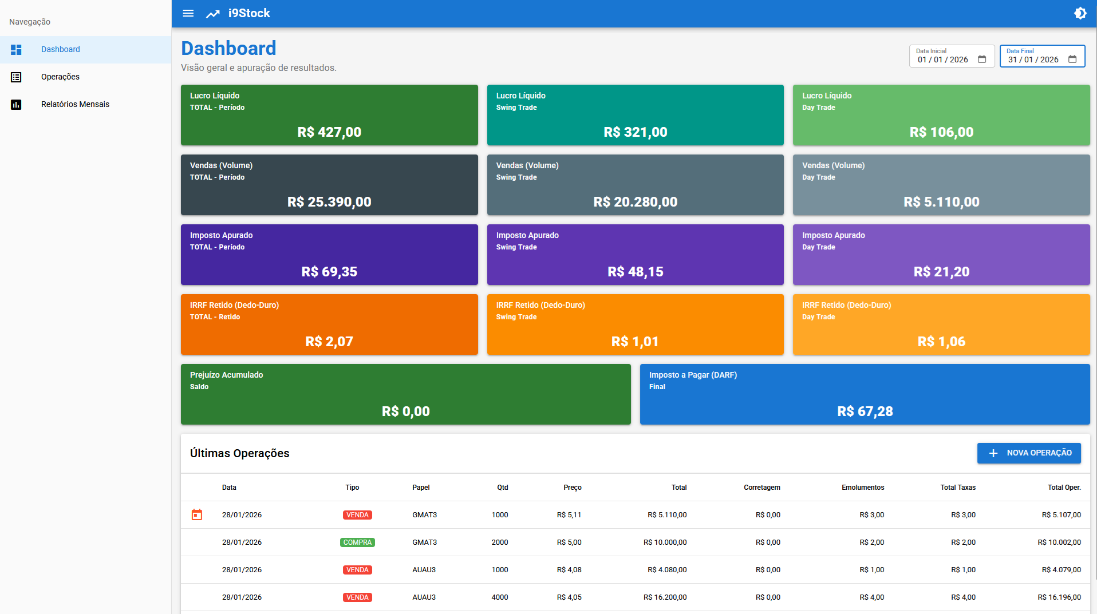Click total R$ 5.110,00 in table
This screenshot has width=1097, height=614.
(x=667, y=515)
